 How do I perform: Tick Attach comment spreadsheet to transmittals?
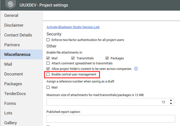(x=48, y=63)
